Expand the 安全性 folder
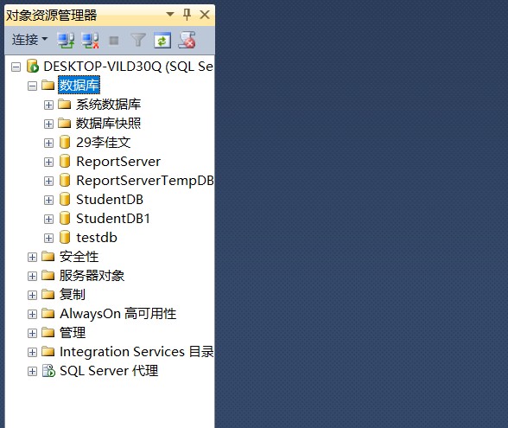 pos(32,257)
